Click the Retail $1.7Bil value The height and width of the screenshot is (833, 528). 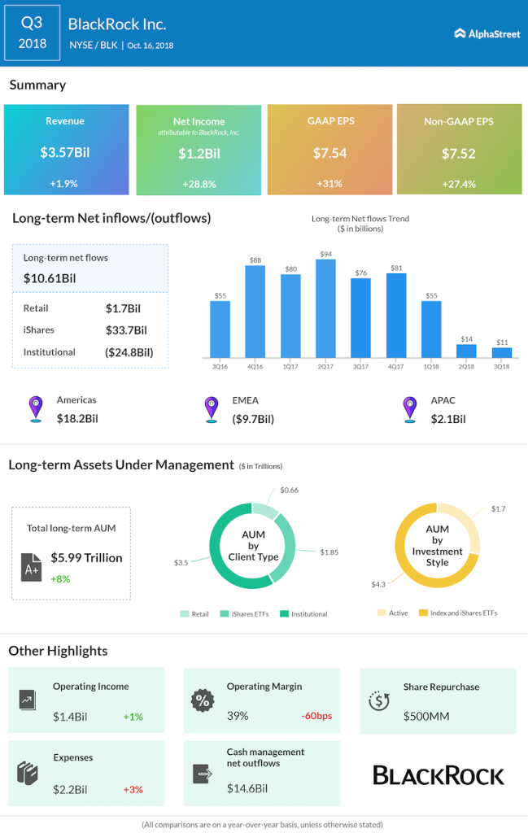coord(123,308)
